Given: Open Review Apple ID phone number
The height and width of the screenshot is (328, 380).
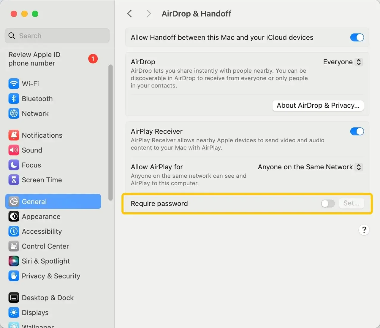Looking at the screenshot, I should pos(34,59).
